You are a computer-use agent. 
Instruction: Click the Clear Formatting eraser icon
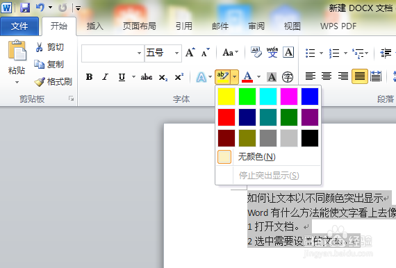[x=256, y=52]
